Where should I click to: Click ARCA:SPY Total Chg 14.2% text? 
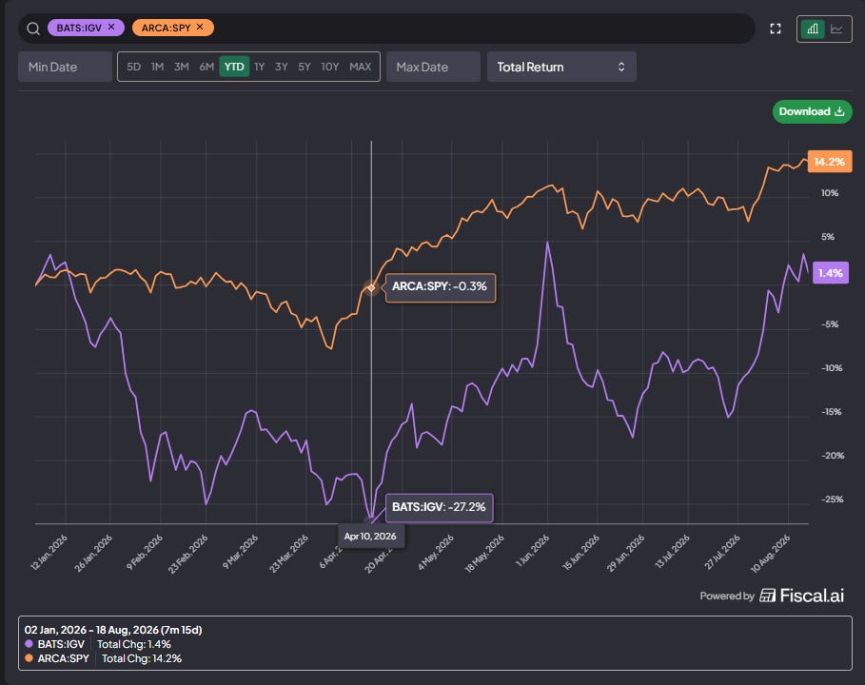(x=142, y=658)
